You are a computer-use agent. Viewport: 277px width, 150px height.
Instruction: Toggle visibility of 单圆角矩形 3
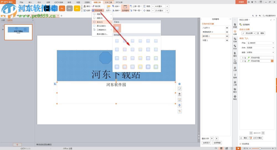[227, 32]
